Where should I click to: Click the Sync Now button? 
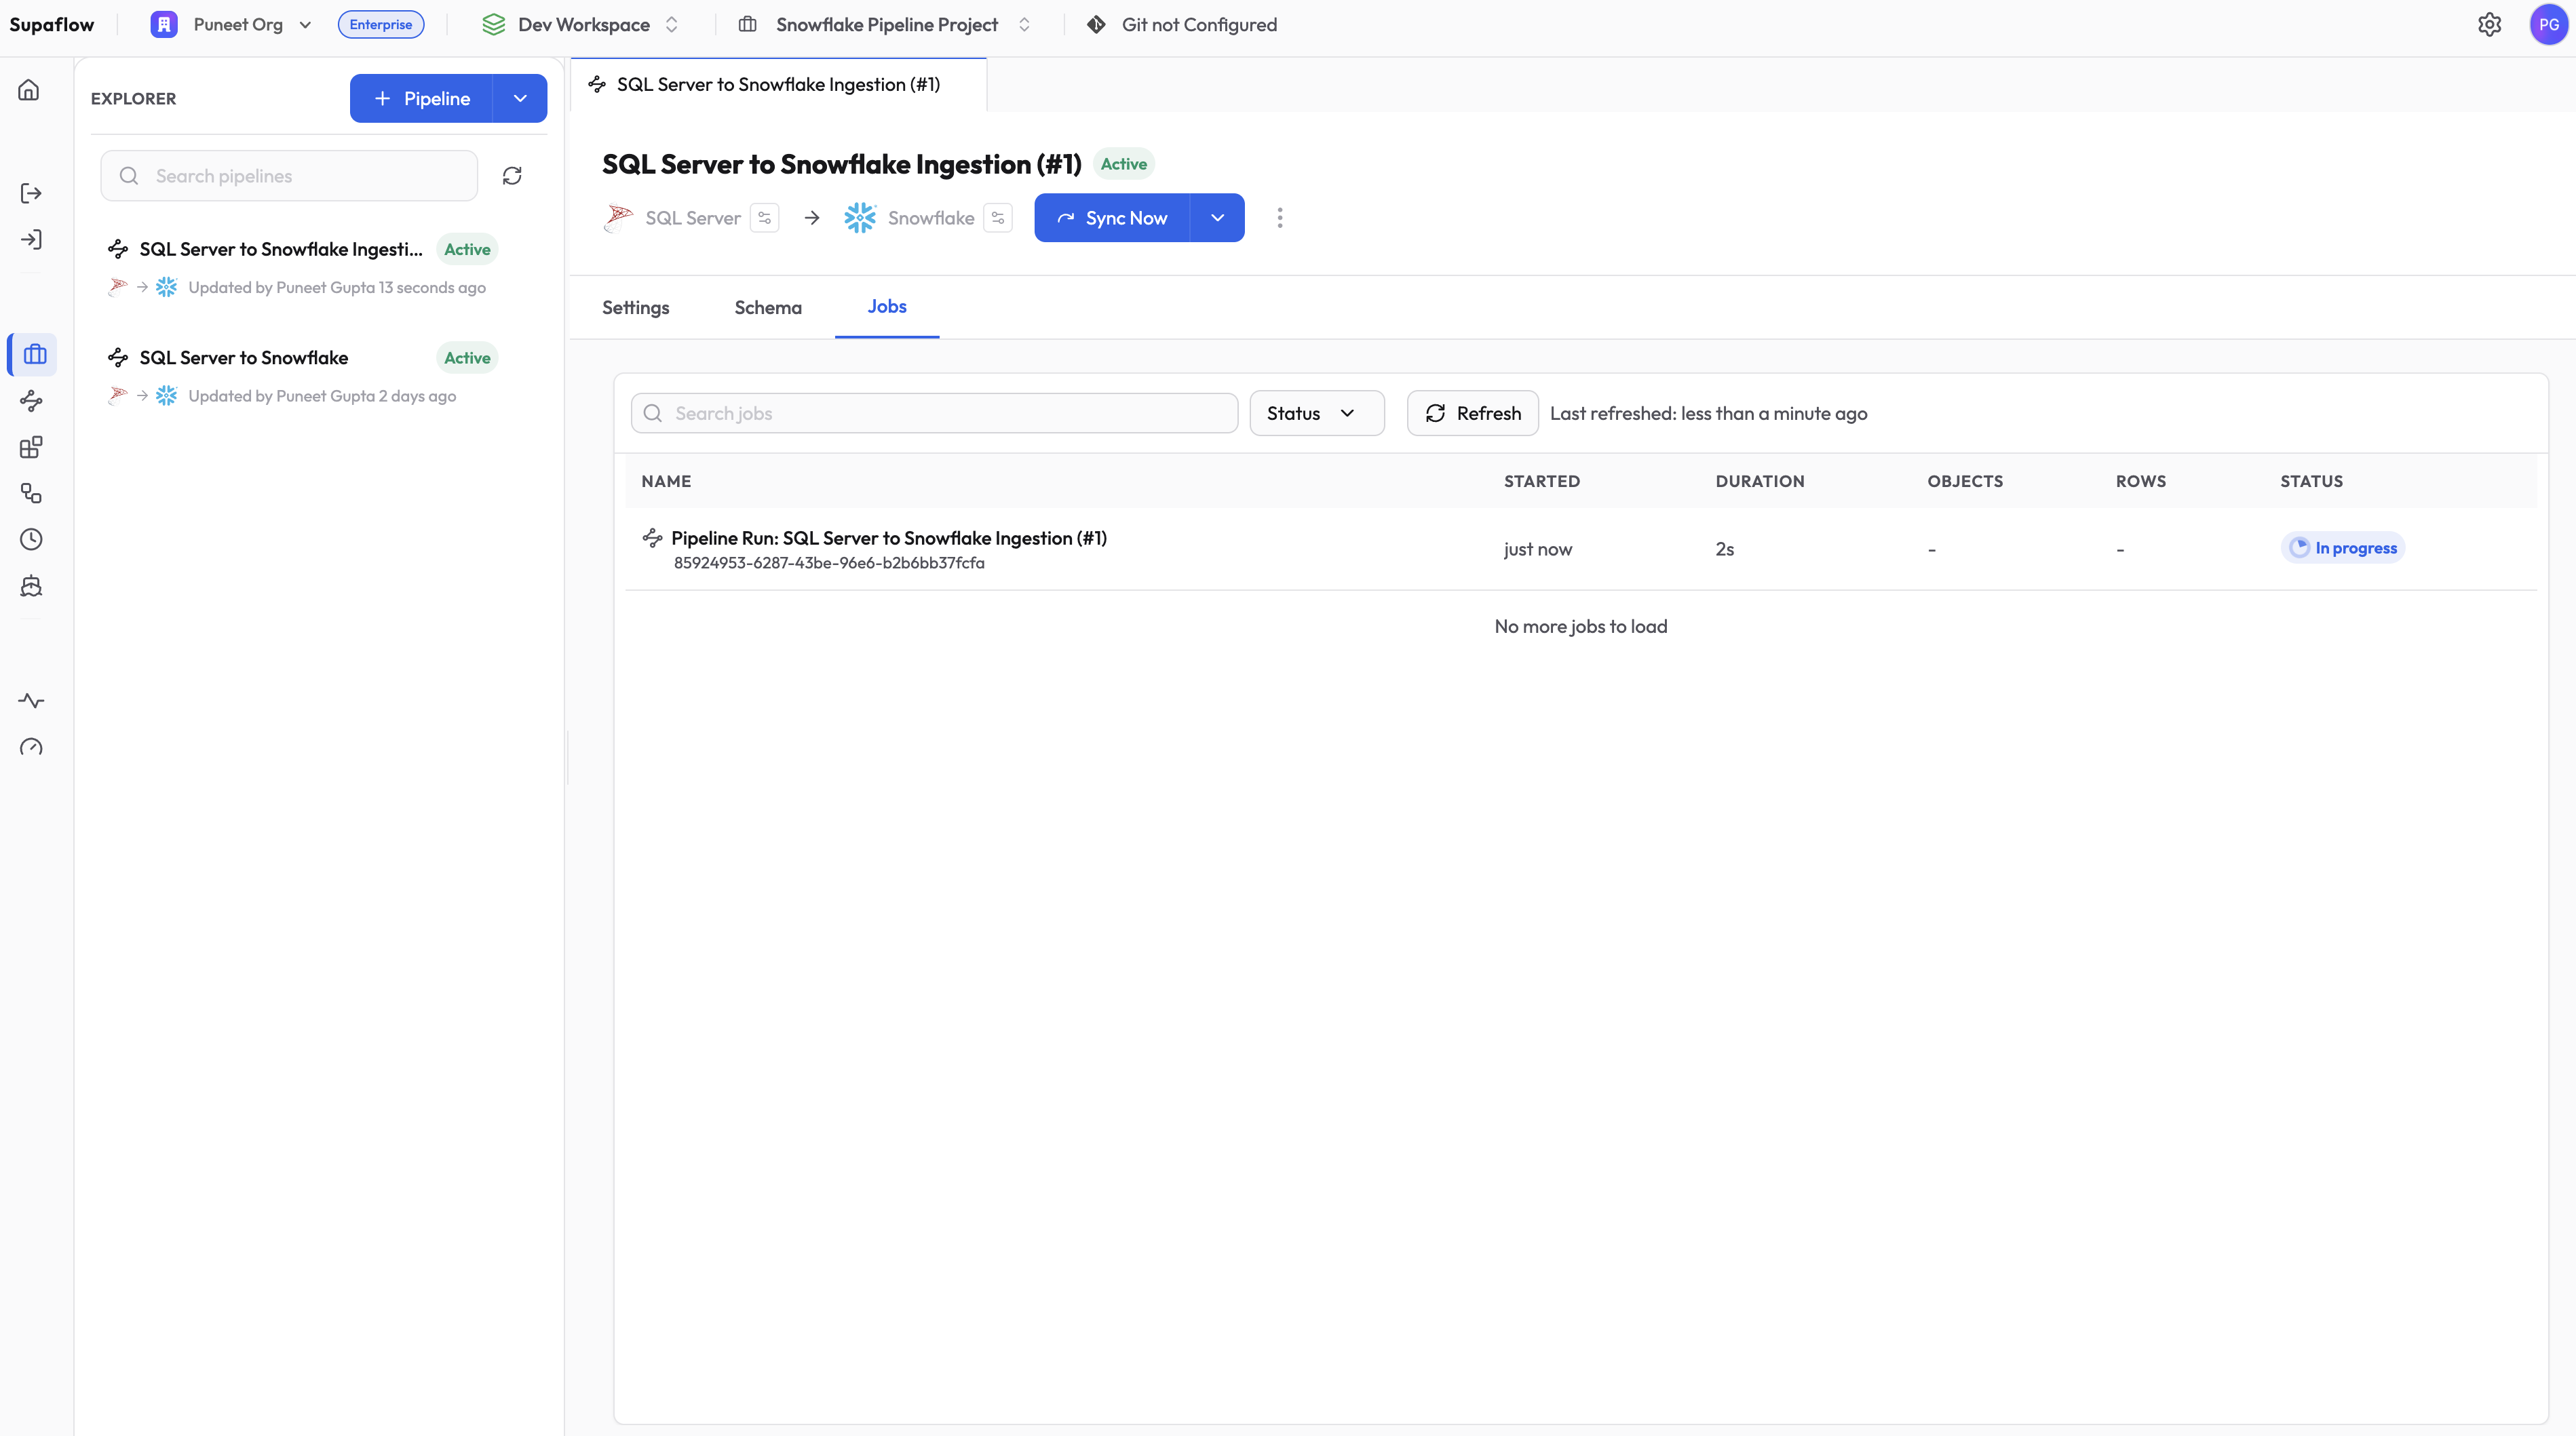click(1112, 218)
